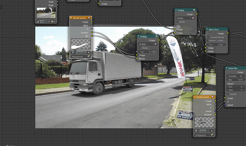The height and width of the screenshot is (146, 246).
Task: Collapse the Foreground Render Layers node
Action: 195,97
